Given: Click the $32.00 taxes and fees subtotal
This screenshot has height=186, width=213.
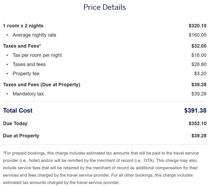Looking at the screenshot, I should 199,46.
